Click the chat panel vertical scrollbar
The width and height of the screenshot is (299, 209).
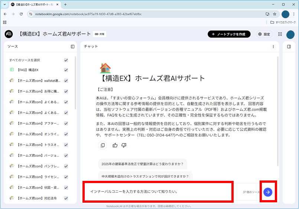click(278, 111)
